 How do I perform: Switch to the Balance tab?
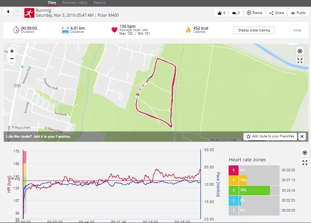click(x=99, y=3)
